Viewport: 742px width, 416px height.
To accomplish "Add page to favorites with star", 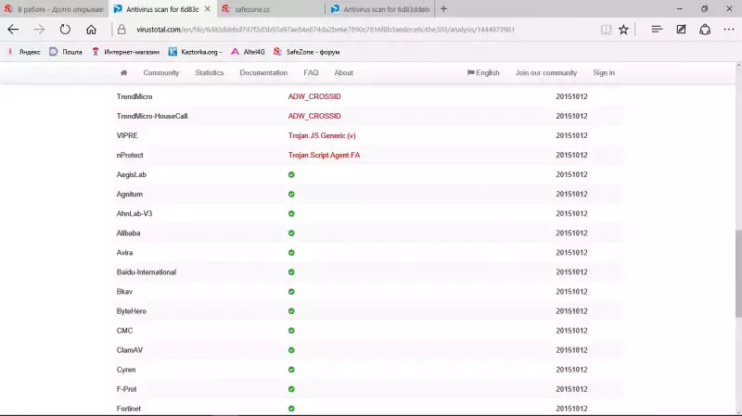I will 623,30.
